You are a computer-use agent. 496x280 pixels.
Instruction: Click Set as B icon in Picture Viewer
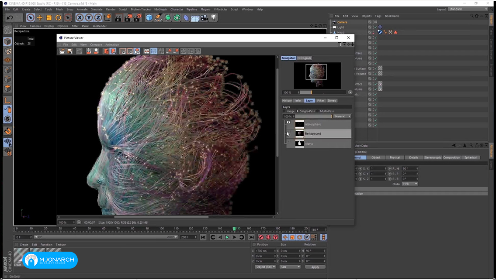176,51
